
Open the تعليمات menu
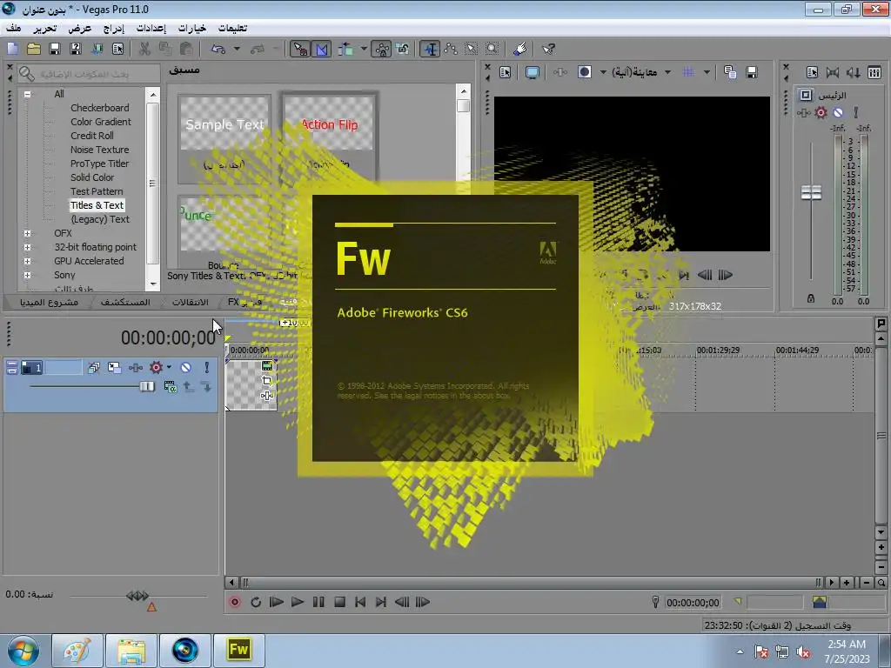click(x=232, y=28)
